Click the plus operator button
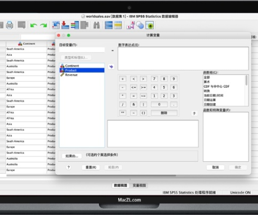258x215 pixels. tap(123, 79)
